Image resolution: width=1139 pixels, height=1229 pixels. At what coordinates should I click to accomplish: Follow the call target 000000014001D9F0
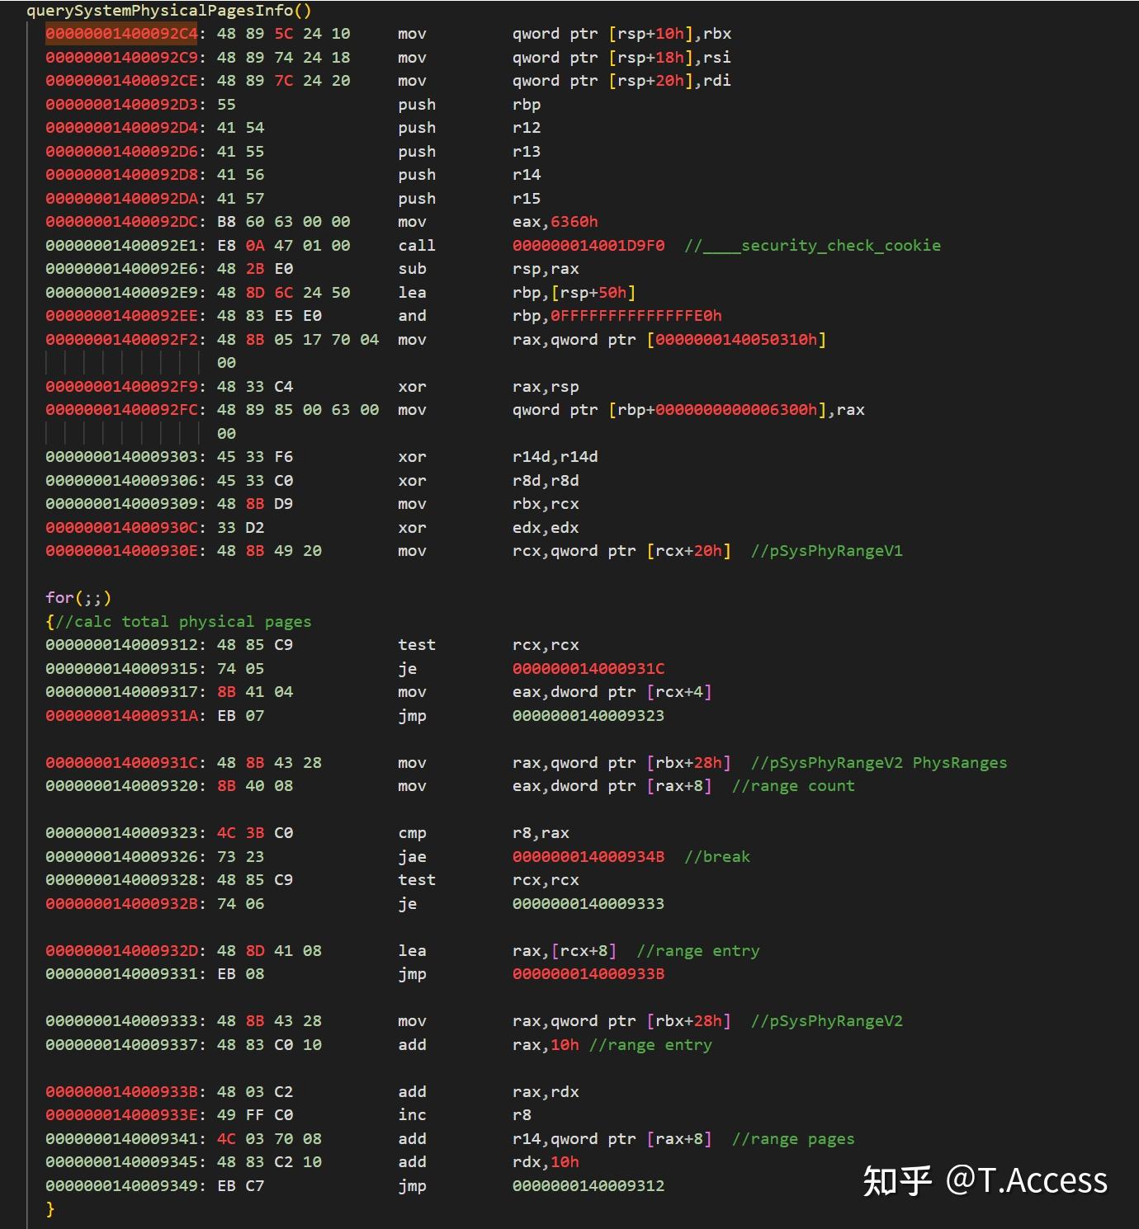click(x=588, y=246)
